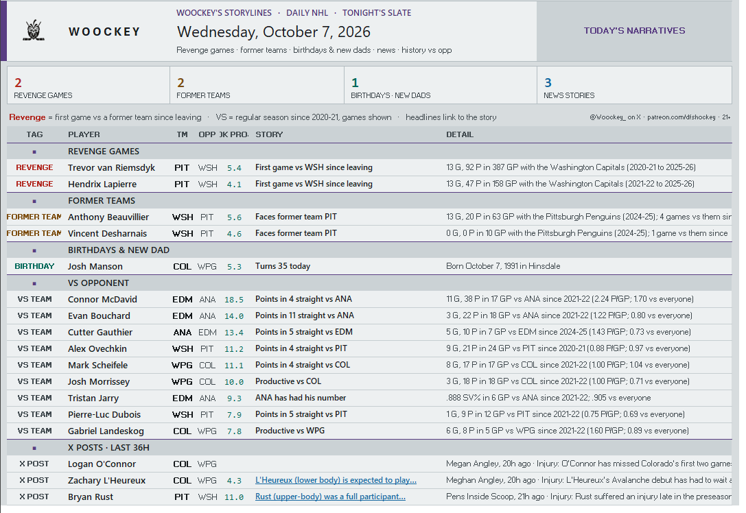
Task: Click the TAG column header
Action: tap(34, 134)
